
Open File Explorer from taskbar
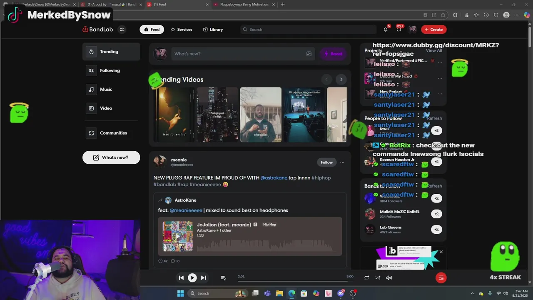(279, 293)
